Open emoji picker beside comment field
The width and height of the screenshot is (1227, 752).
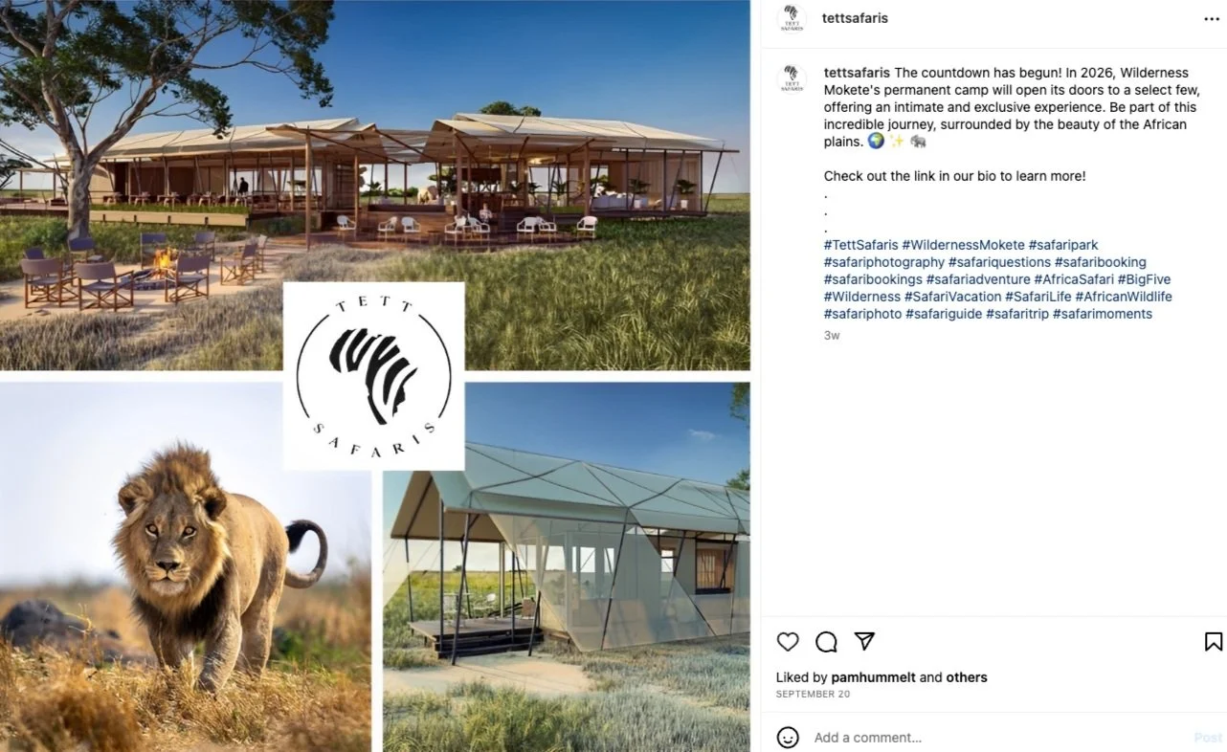(x=788, y=738)
